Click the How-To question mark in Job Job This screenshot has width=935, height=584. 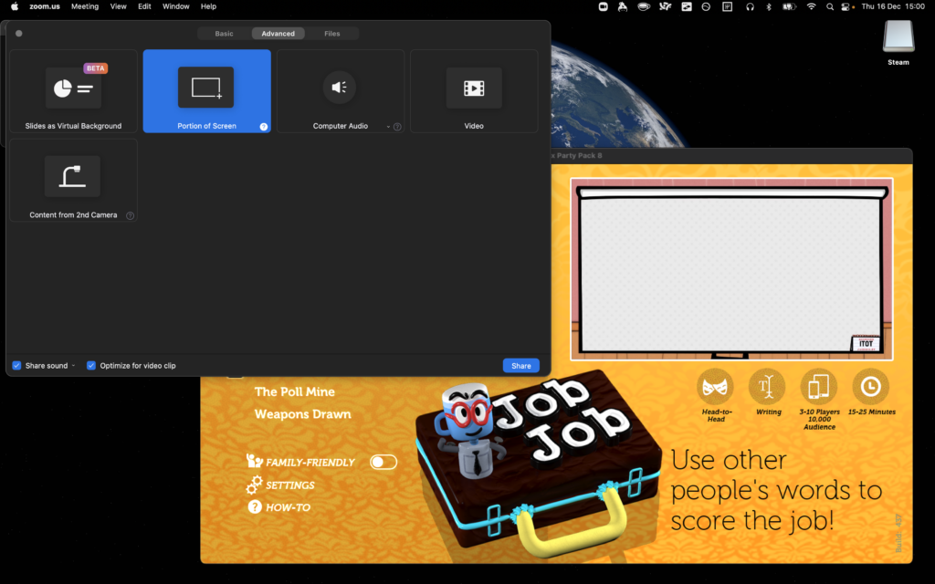[254, 506]
